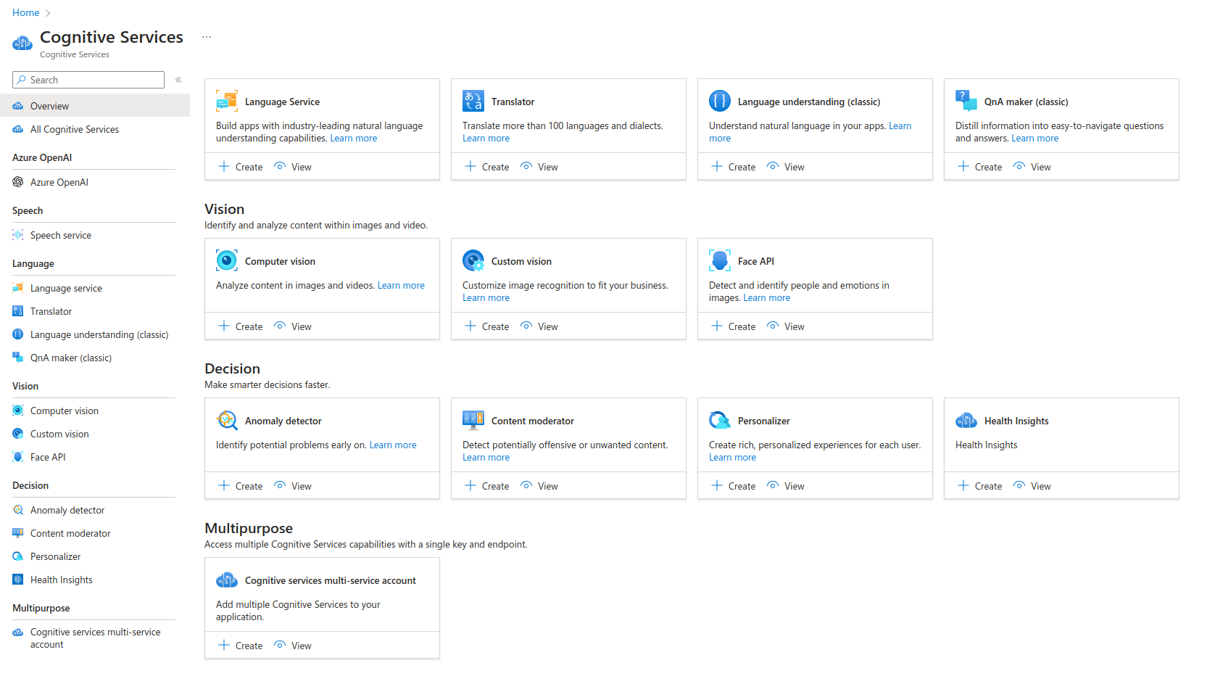Open the ellipsis menu beside the title

207,37
